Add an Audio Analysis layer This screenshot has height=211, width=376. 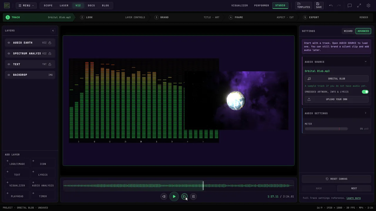point(43,184)
